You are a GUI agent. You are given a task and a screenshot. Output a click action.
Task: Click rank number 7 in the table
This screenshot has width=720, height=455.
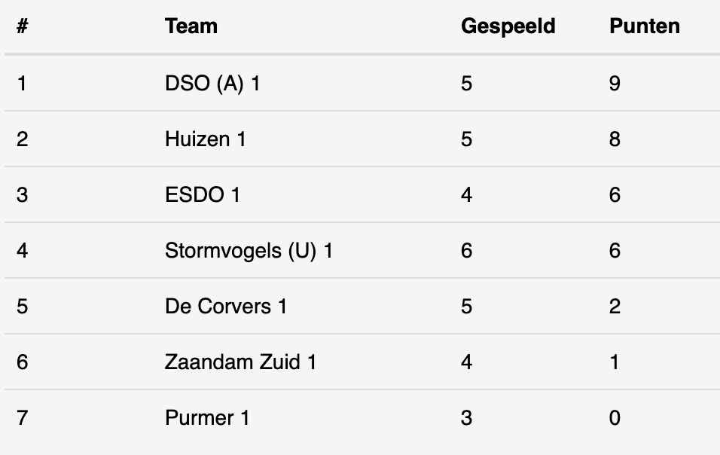point(22,418)
